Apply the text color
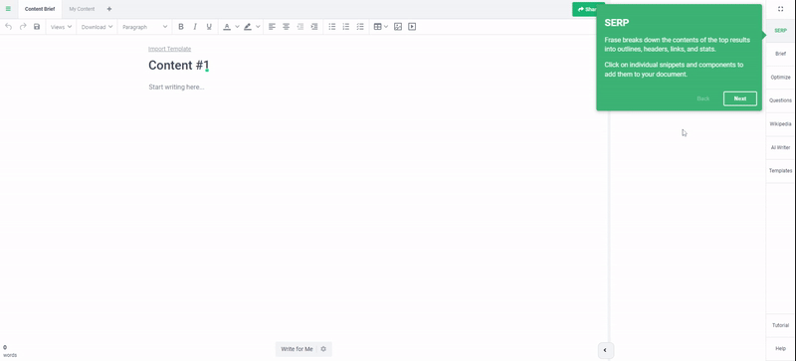The height and width of the screenshot is (361, 796). [x=227, y=27]
